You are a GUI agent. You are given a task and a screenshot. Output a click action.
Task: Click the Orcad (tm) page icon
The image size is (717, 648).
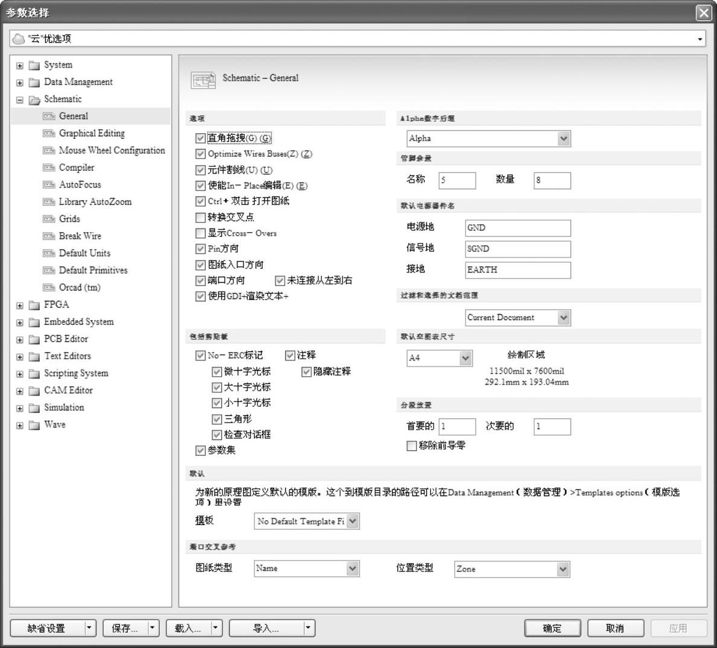pyautogui.click(x=49, y=288)
